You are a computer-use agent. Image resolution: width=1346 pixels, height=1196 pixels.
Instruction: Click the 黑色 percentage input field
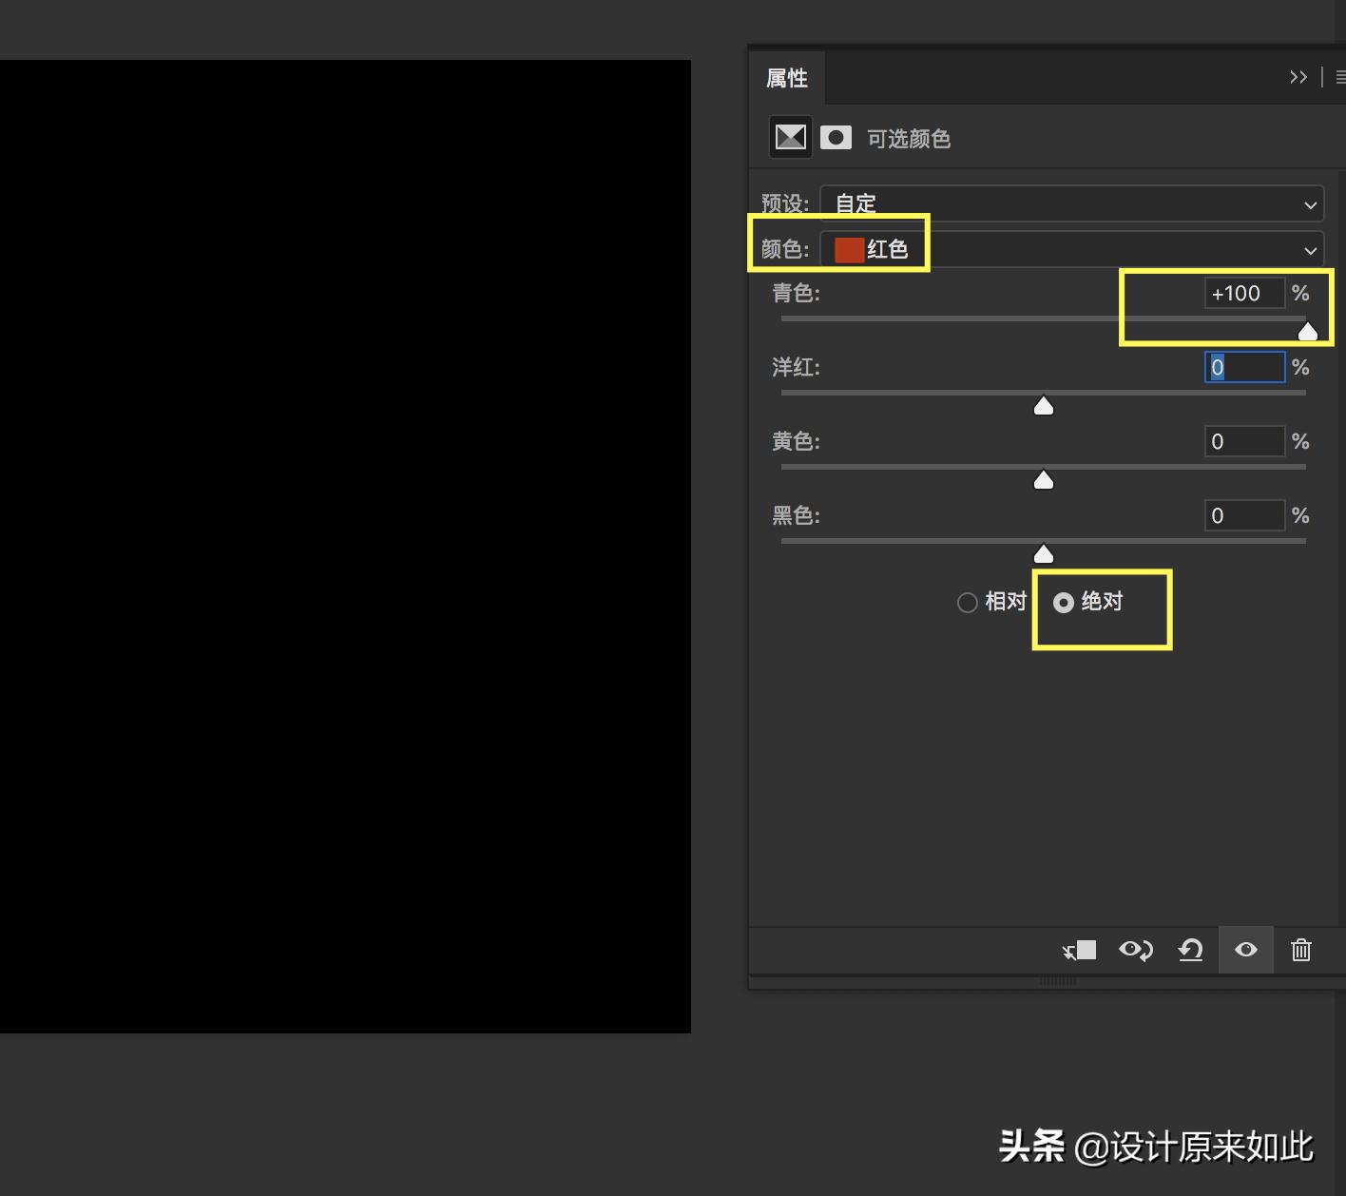pos(1244,515)
